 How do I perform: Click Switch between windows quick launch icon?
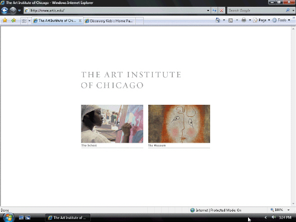click(28, 218)
